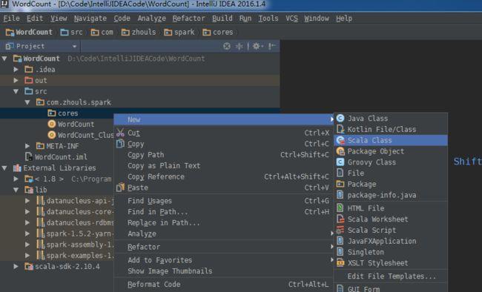Select Find Usages in context menu
This screenshot has width=482, height=292.
click(x=224, y=201)
